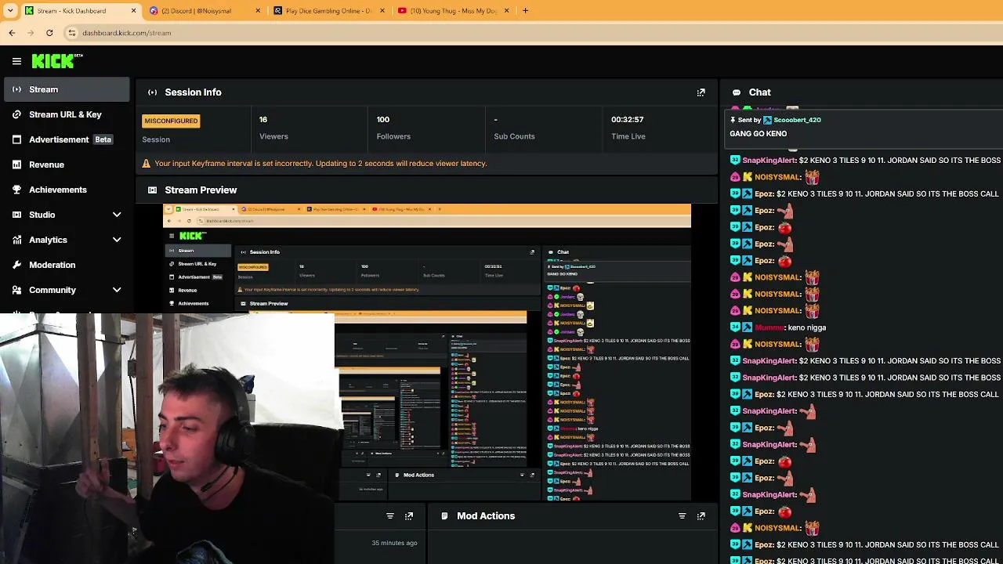1003x564 pixels.
Task: Expand the Community submenu chevron
Action: (x=117, y=290)
